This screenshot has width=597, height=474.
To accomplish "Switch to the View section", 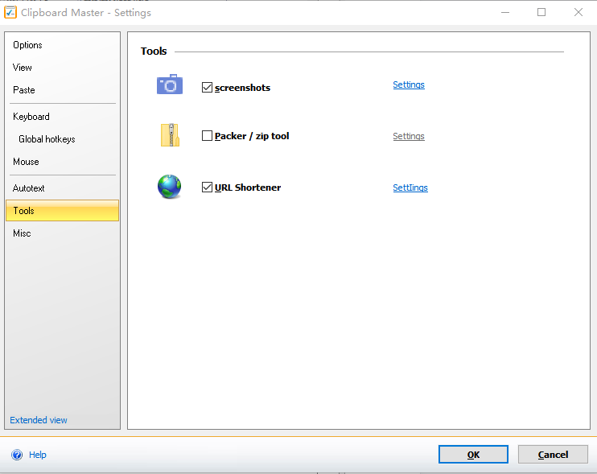I will (x=23, y=68).
